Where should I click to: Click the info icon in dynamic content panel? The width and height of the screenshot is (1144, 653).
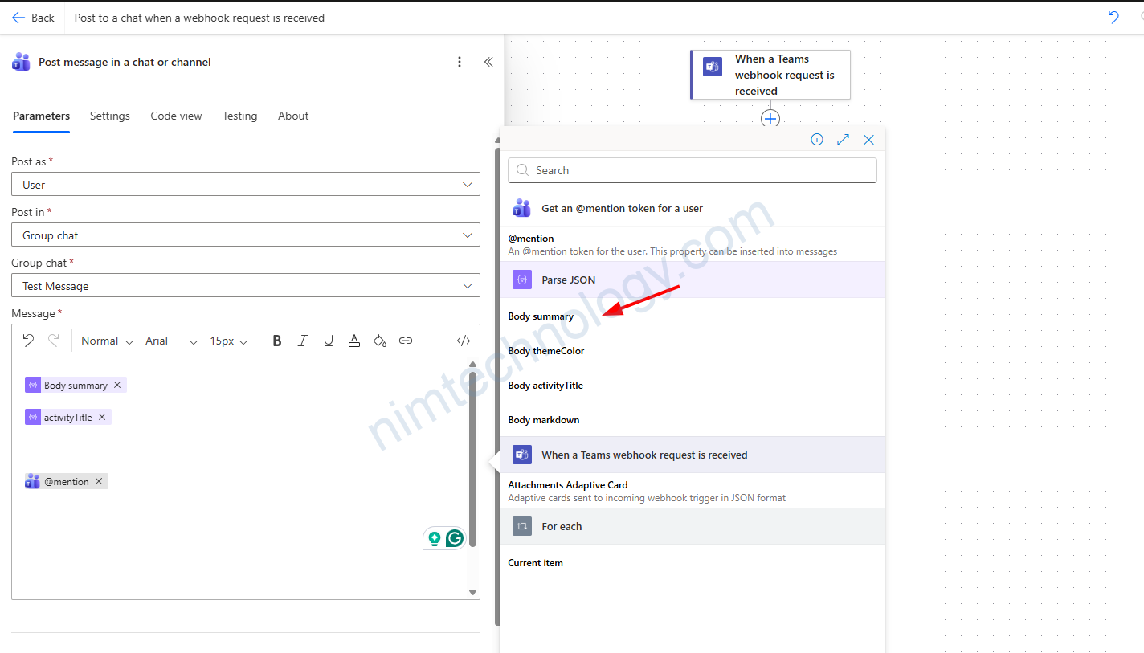[817, 140]
